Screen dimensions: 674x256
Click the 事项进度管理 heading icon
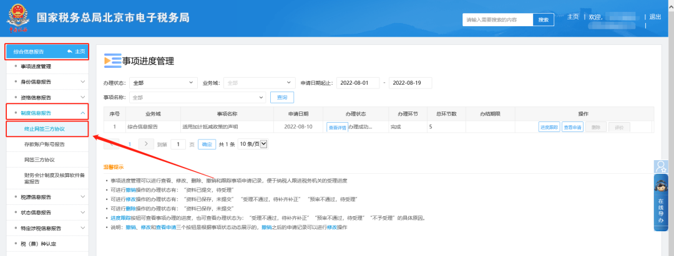coord(112,60)
